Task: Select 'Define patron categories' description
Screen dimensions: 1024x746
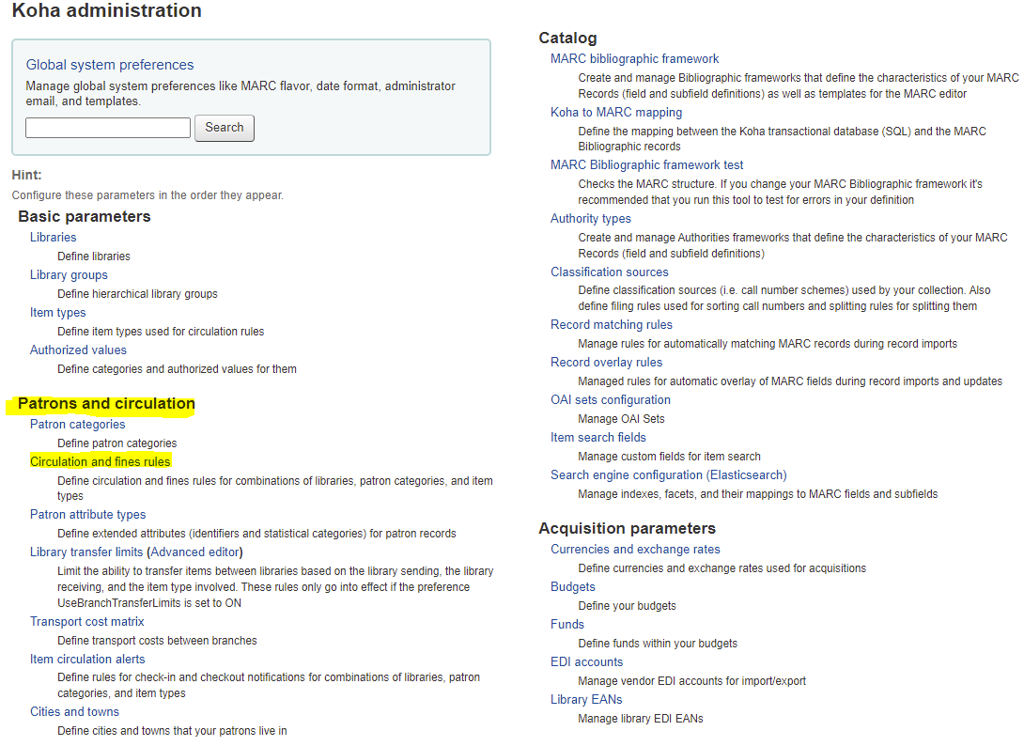Action: coord(116,443)
